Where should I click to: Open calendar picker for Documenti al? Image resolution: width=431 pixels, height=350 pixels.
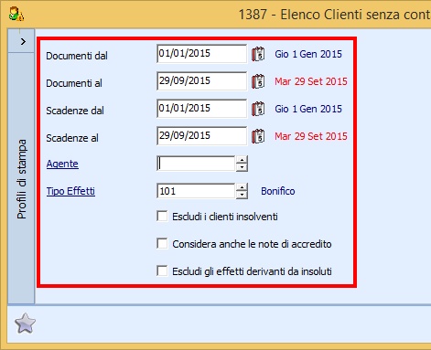258,81
